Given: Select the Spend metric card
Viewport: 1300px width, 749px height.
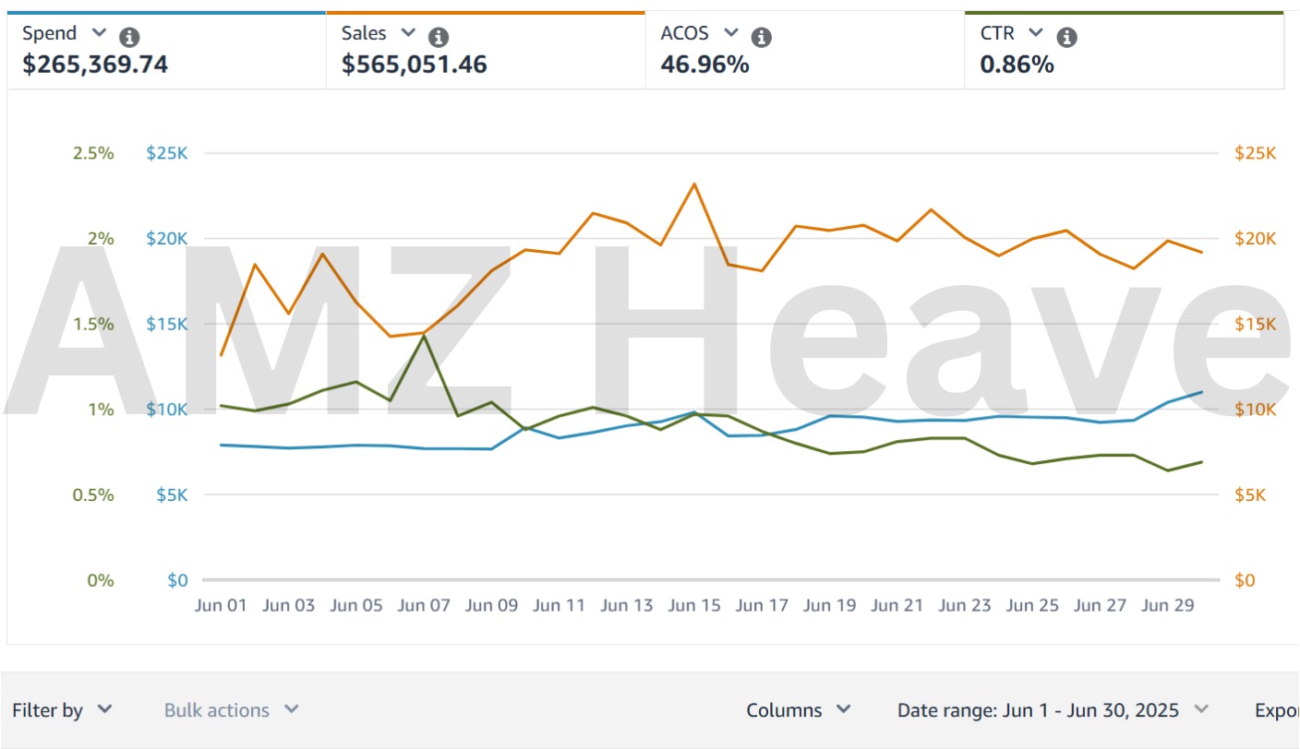Looking at the screenshot, I should click(166, 50).
